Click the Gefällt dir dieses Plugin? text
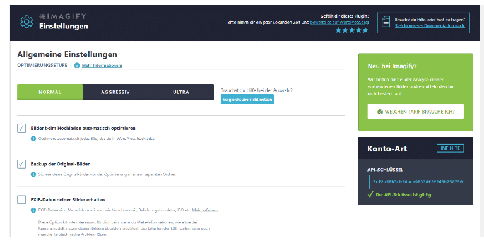484x243 pixels. (x=345, y=16)
